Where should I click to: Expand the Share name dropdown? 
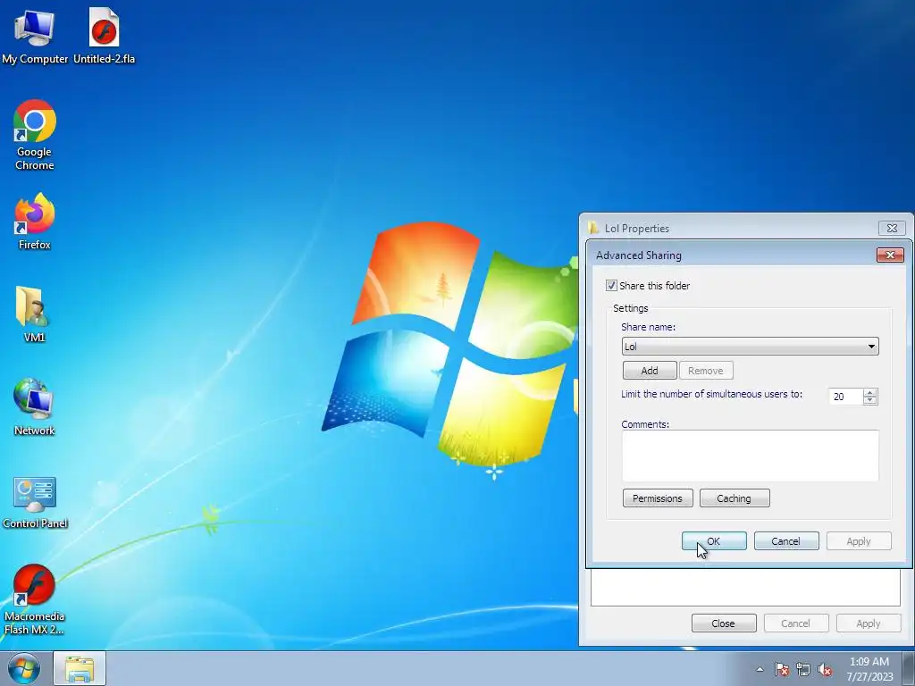click(871, 347)
